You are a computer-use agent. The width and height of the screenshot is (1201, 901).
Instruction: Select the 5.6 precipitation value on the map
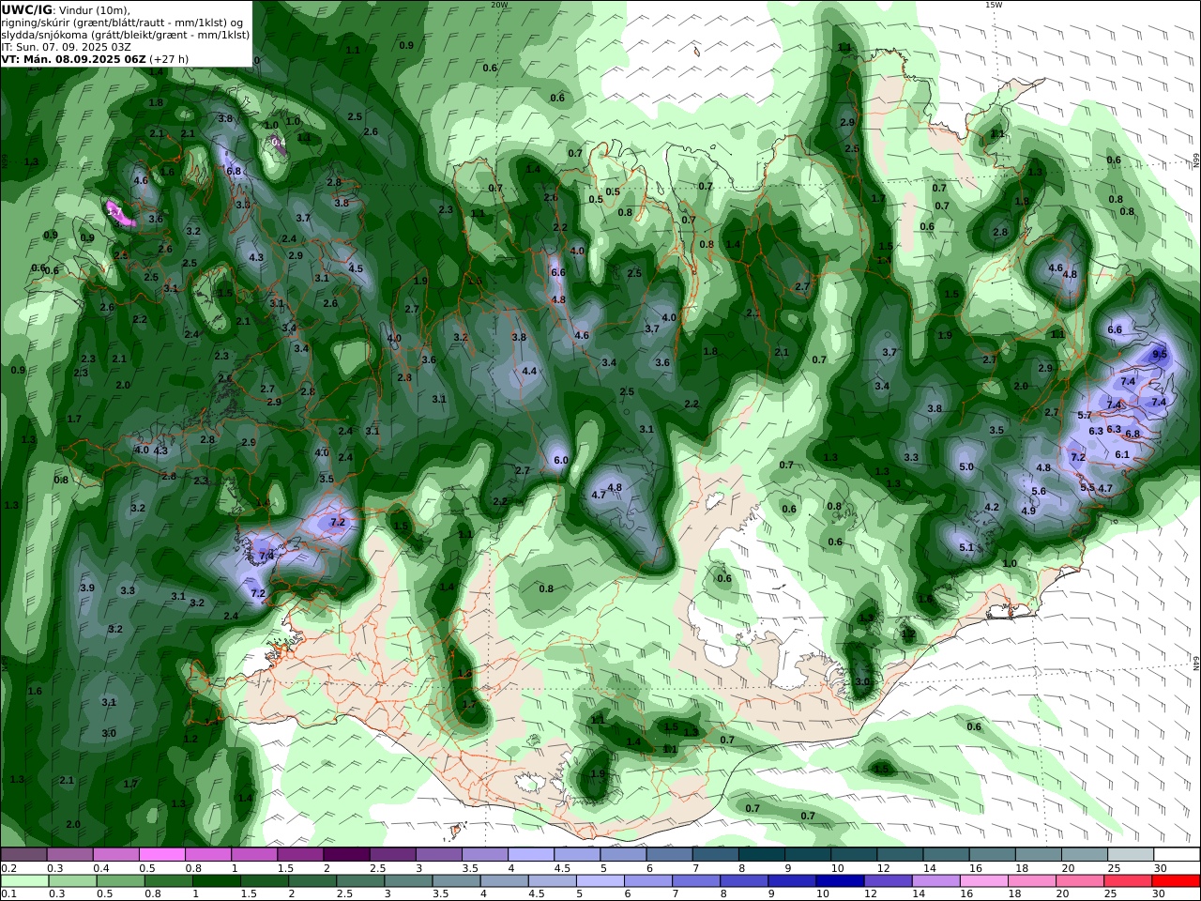coord(1039,491)
